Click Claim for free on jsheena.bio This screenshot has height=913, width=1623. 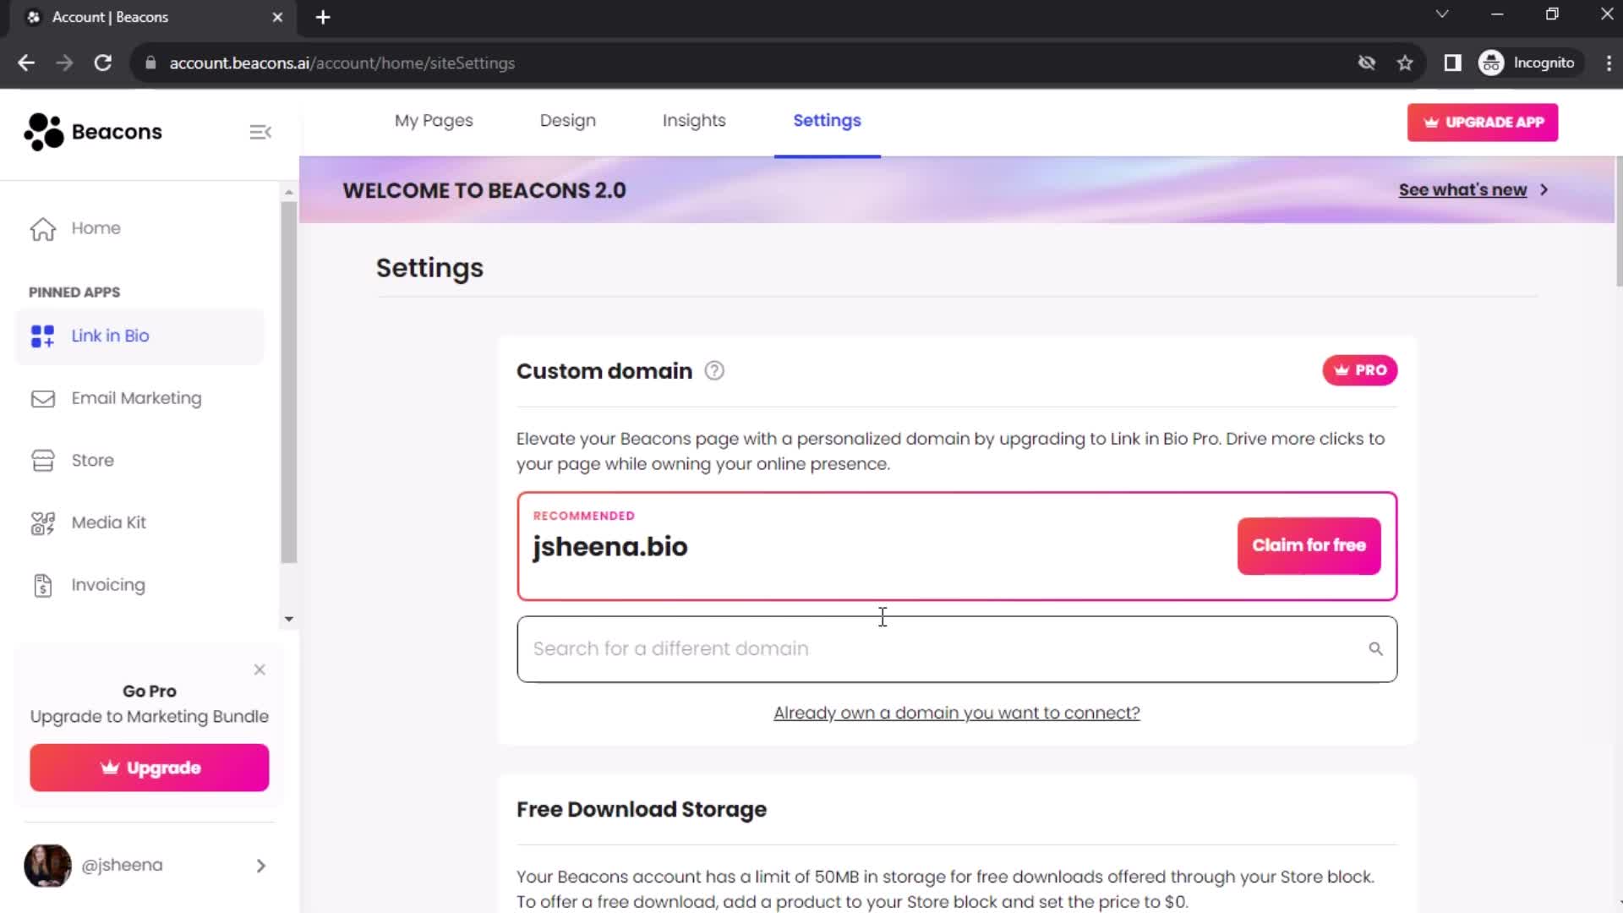(1313, 545)
